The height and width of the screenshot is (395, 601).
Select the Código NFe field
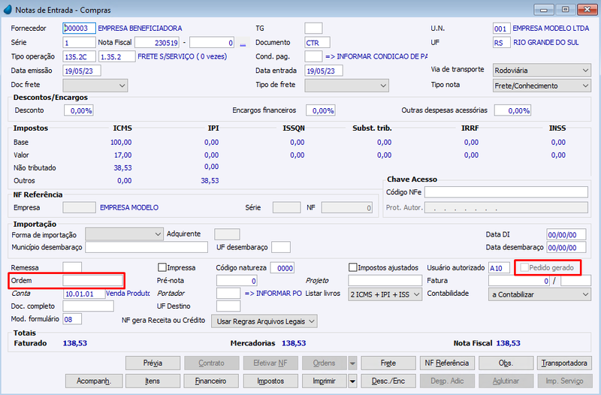[x=506, y=192]
